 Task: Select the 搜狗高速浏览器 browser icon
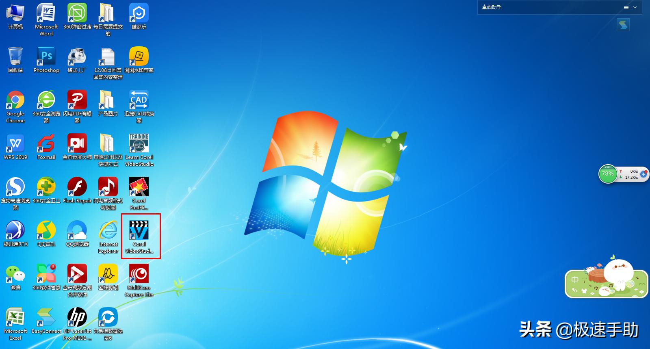tap(15, 194)
